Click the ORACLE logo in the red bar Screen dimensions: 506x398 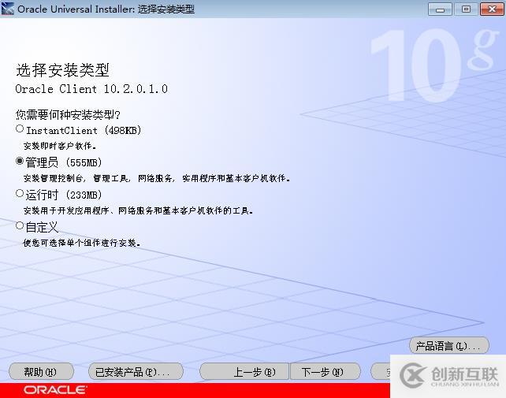(55, 390)
